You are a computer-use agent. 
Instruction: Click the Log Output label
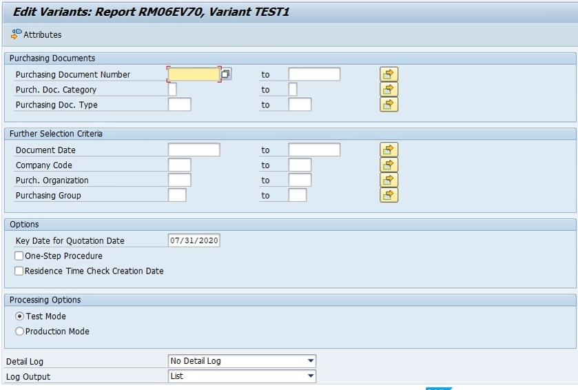point(28,377)
